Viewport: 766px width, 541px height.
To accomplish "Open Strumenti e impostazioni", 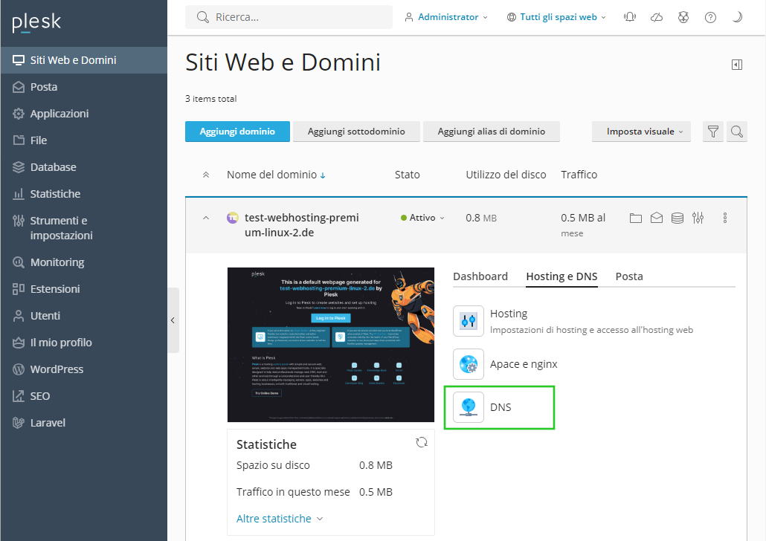I will [83, 228].
